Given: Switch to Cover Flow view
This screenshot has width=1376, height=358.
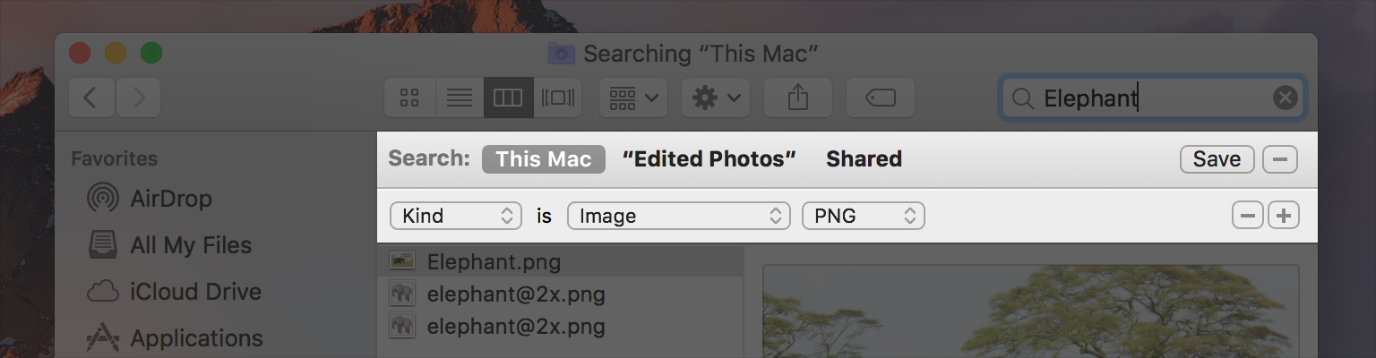Looking at the screenshot, I should [x=558, y=98].
